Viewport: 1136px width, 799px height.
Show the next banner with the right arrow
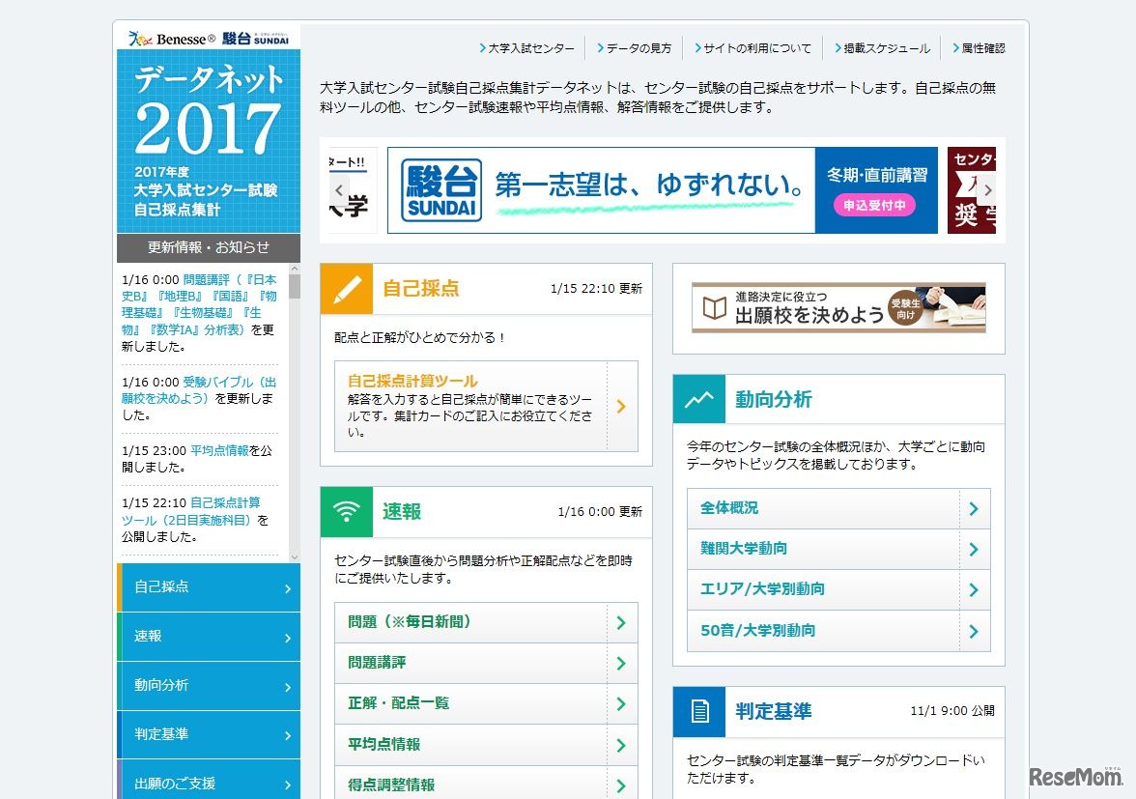[987, 189]
